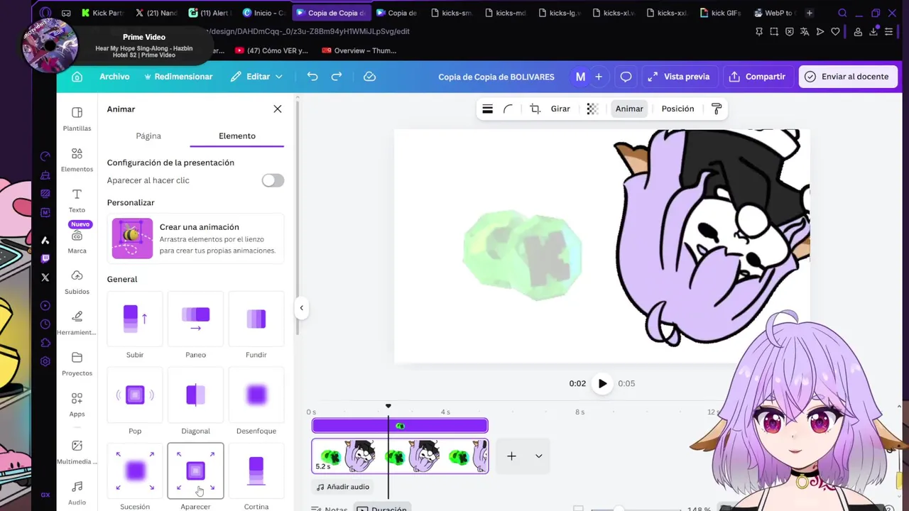Click Crear una animación card

click(195, 238)
